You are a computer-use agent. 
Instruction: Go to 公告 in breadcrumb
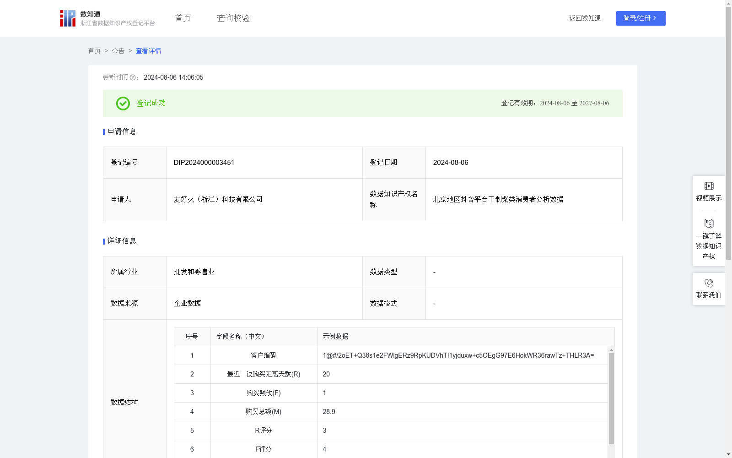(118, 51)
